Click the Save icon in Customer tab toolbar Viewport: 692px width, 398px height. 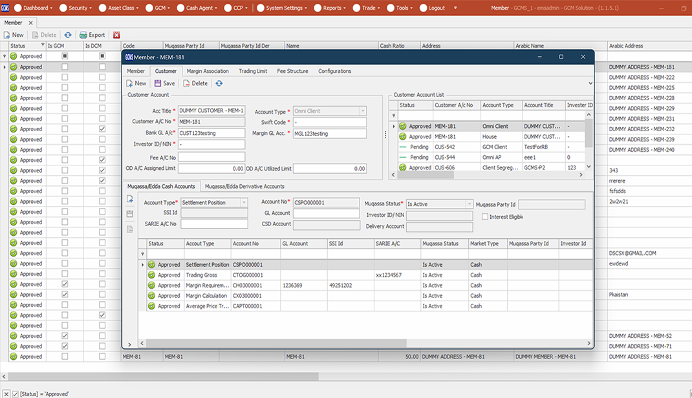(x=158, y=83)
